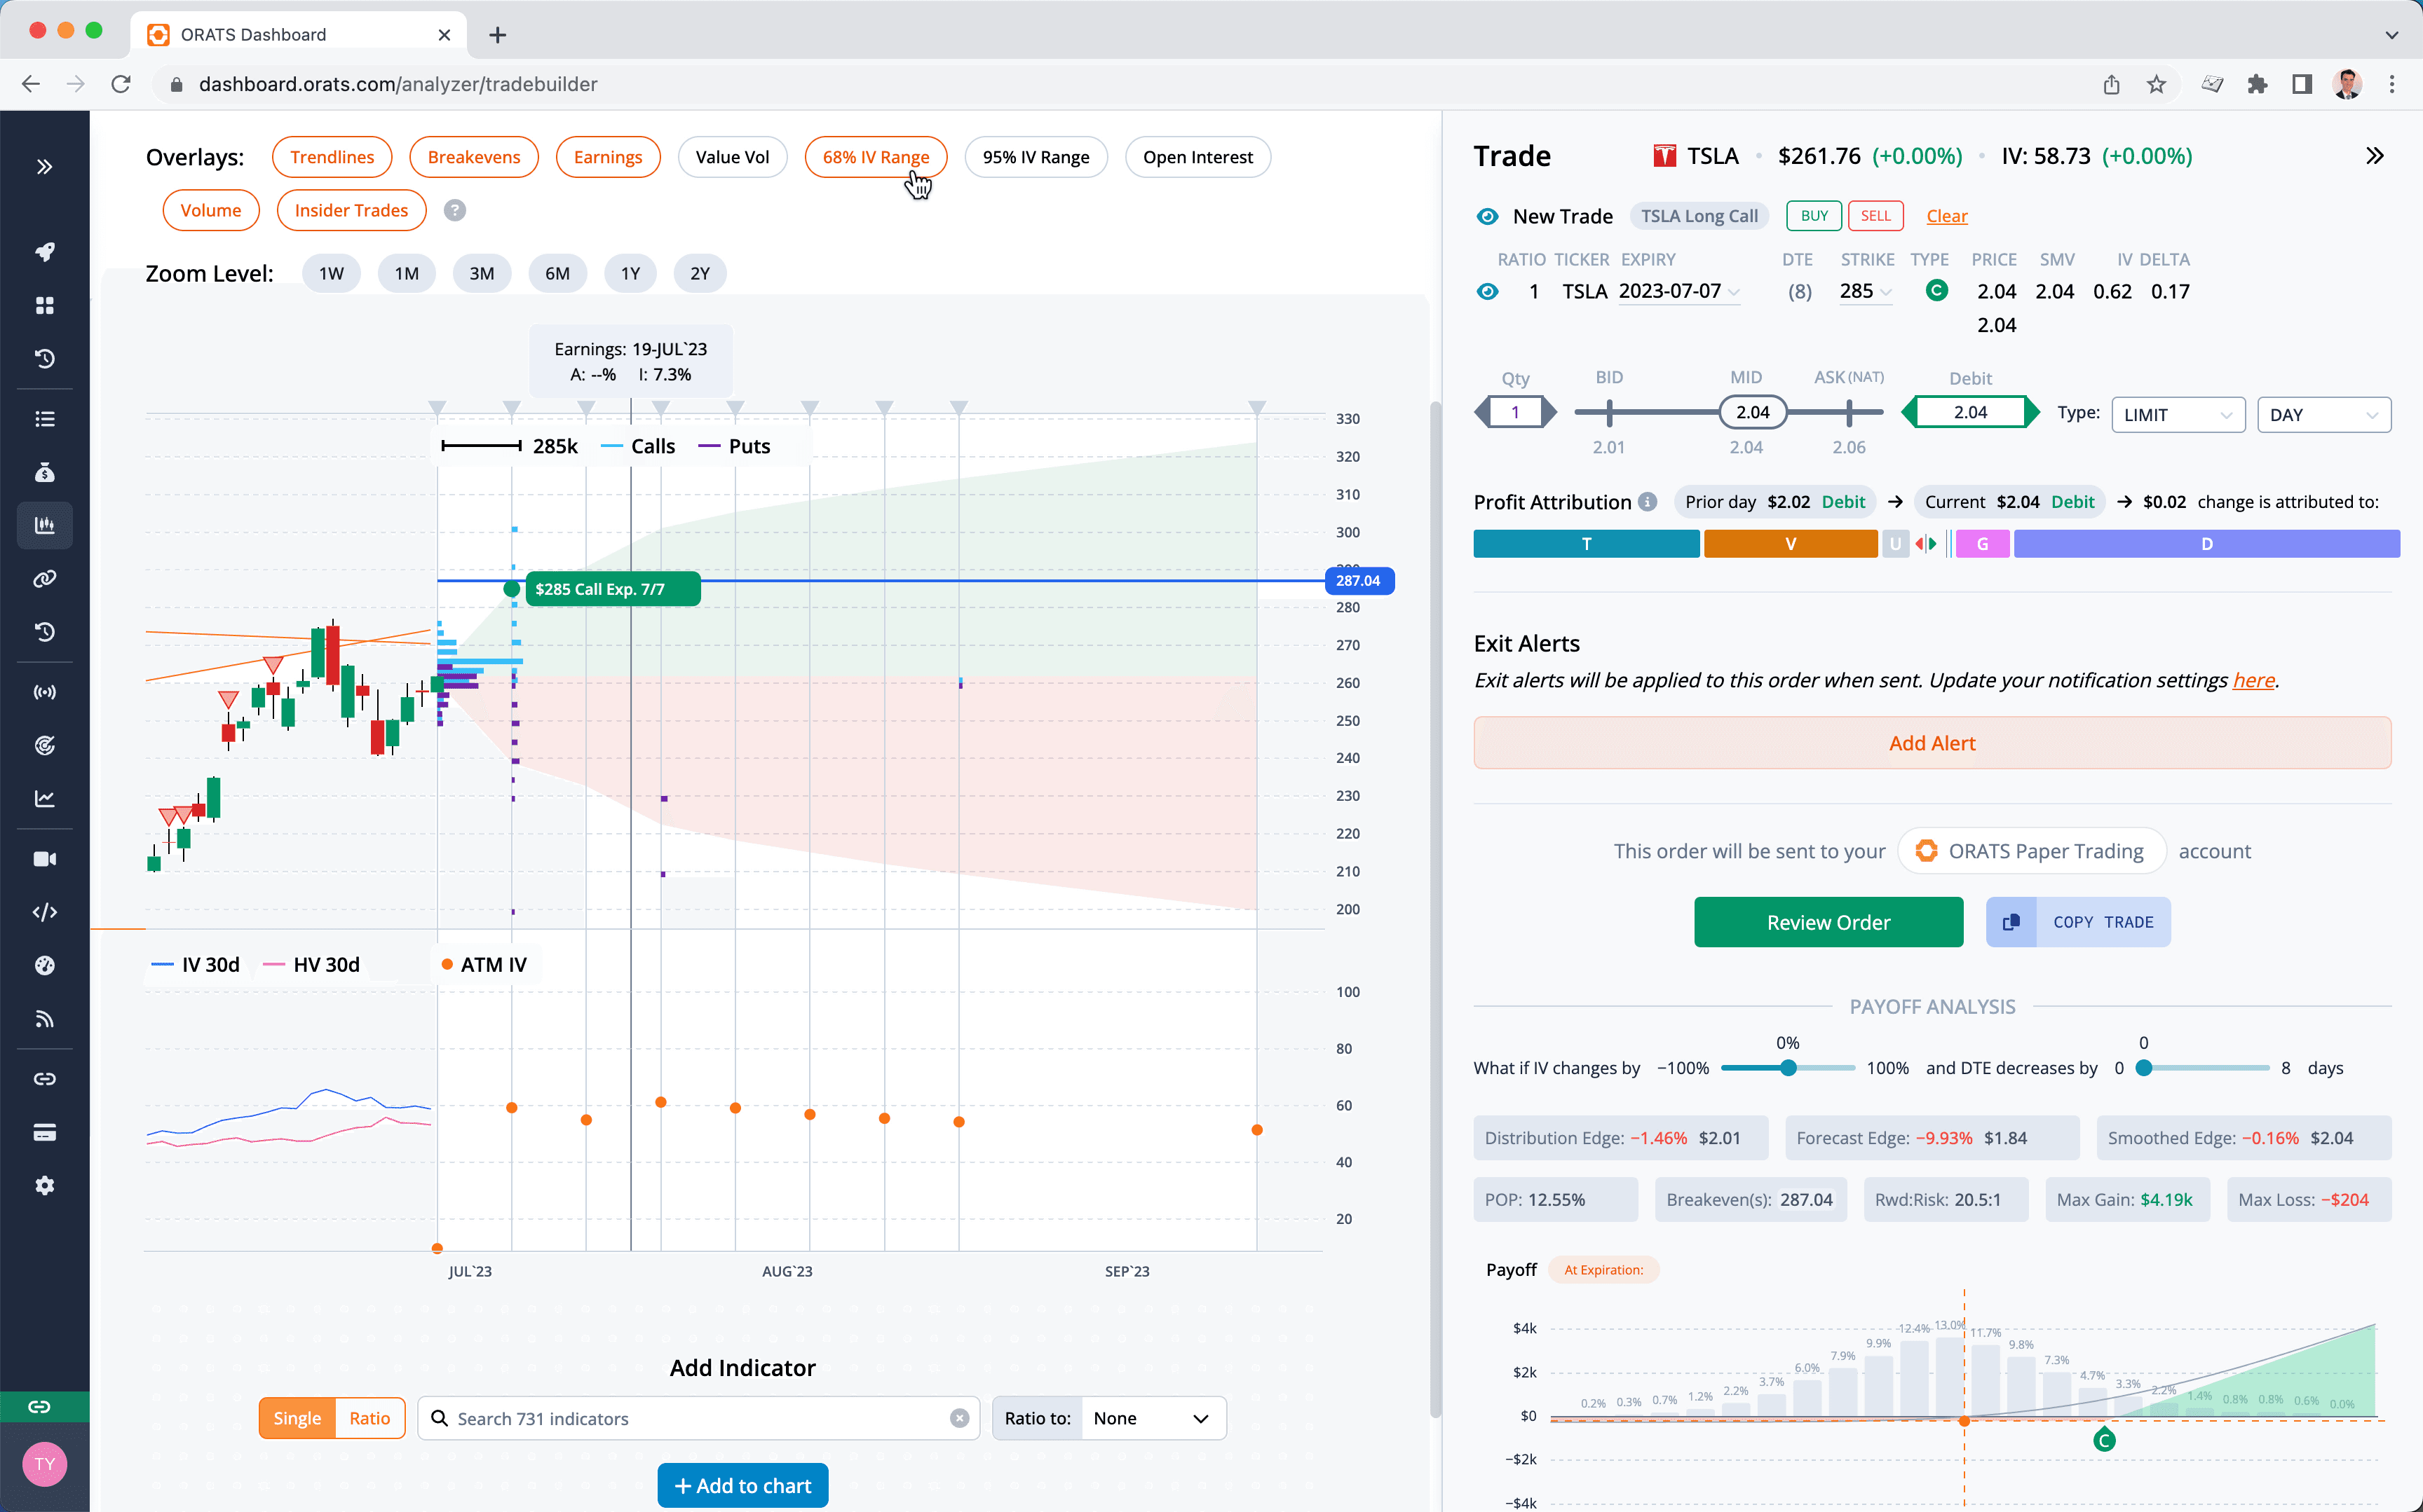Open the target radar icon in sidebar
The image size is (2423, 1512).
(x=44, y=745)
